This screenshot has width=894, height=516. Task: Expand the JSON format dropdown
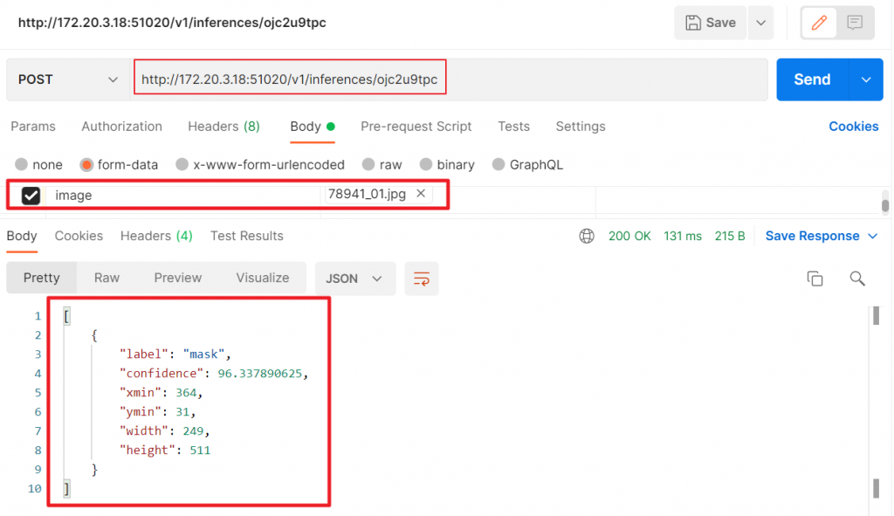pyautogui.click(x=354, y=279)
